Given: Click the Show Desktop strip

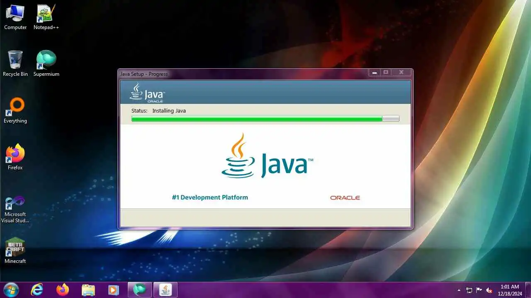Looking at the screenshot, I should click(528, 290).
